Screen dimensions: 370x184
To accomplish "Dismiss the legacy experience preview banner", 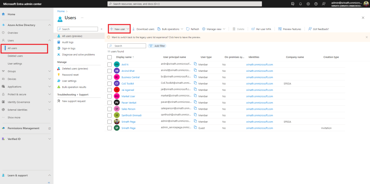I will pos(366,37).
